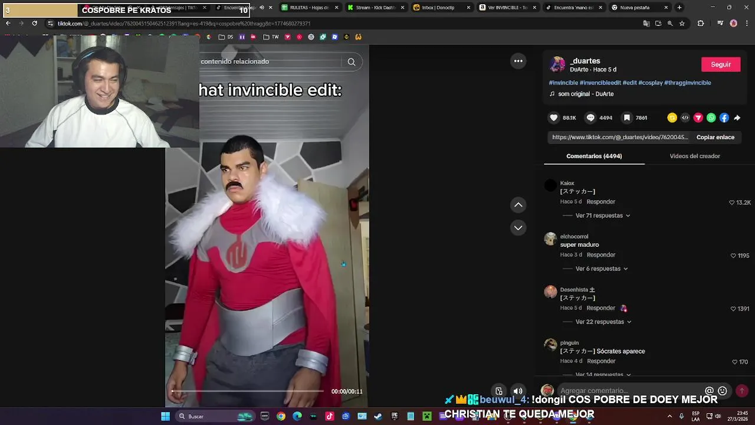The image size is (755, 425).
Task: Go back in browser history
Action: (8, 23)
